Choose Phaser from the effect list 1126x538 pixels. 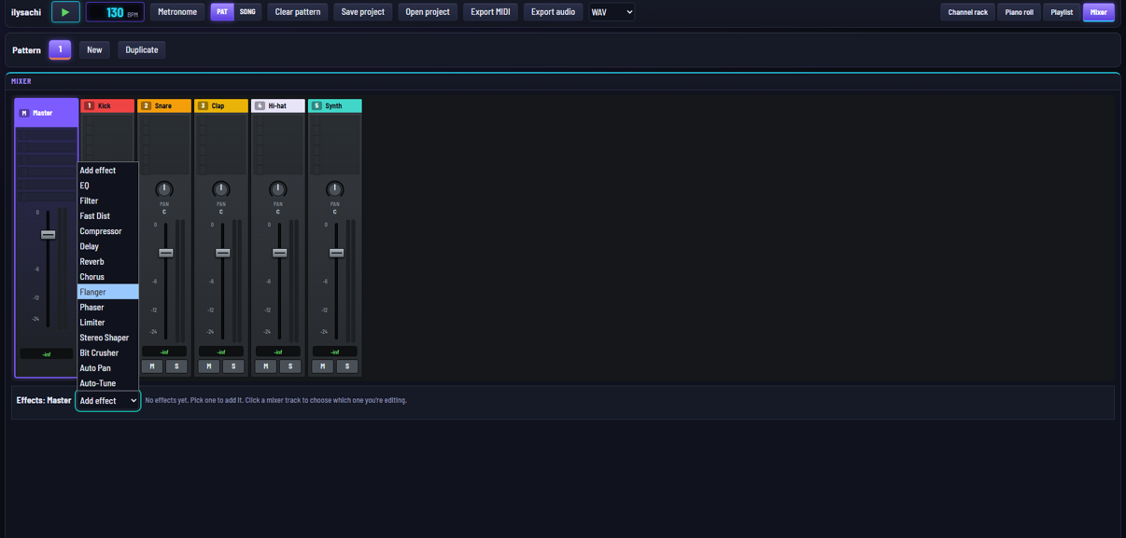pyautogui.click(x=107, y=308)
